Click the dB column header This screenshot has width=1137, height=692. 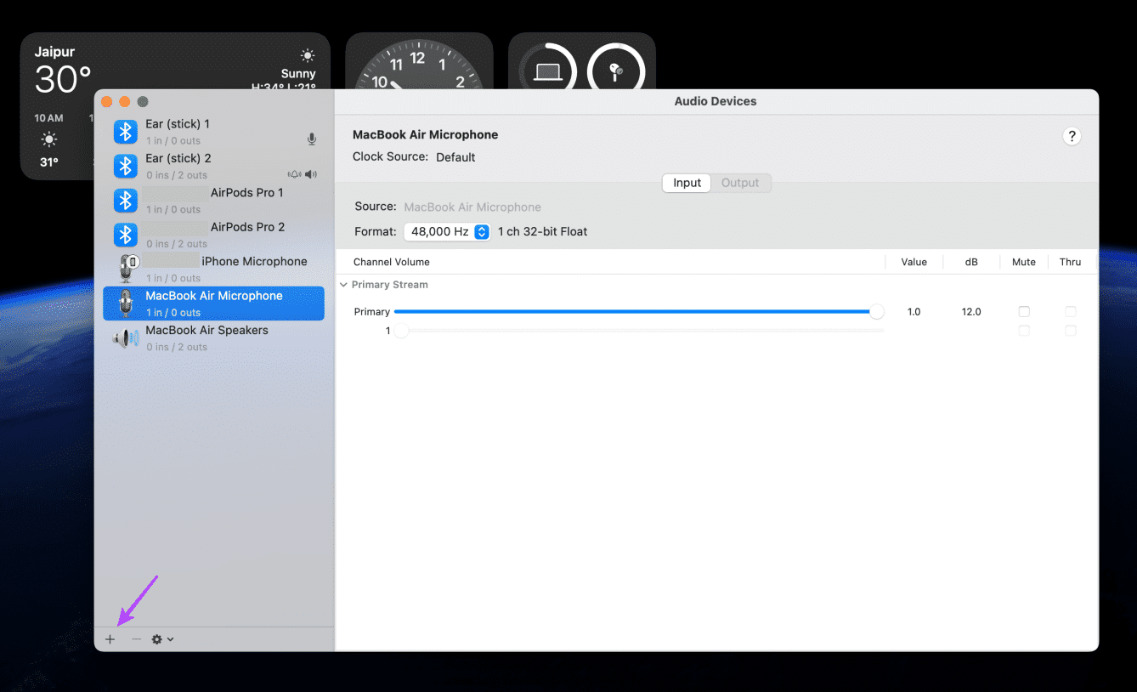971,262
